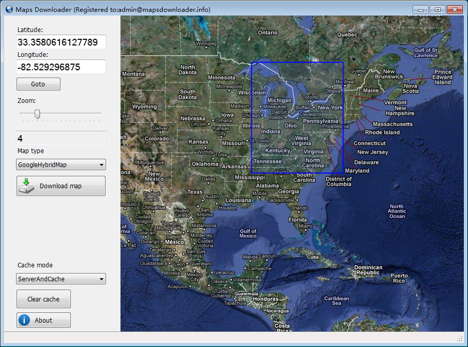Click the blue info icon on About
The height and width of the screenshot is (347, 468).
(24, 320)
